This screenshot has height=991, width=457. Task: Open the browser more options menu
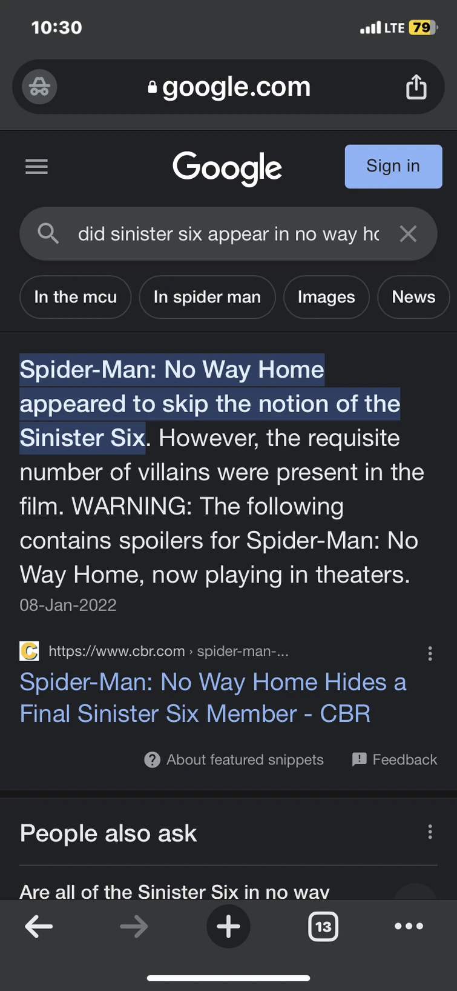point(409,926)
